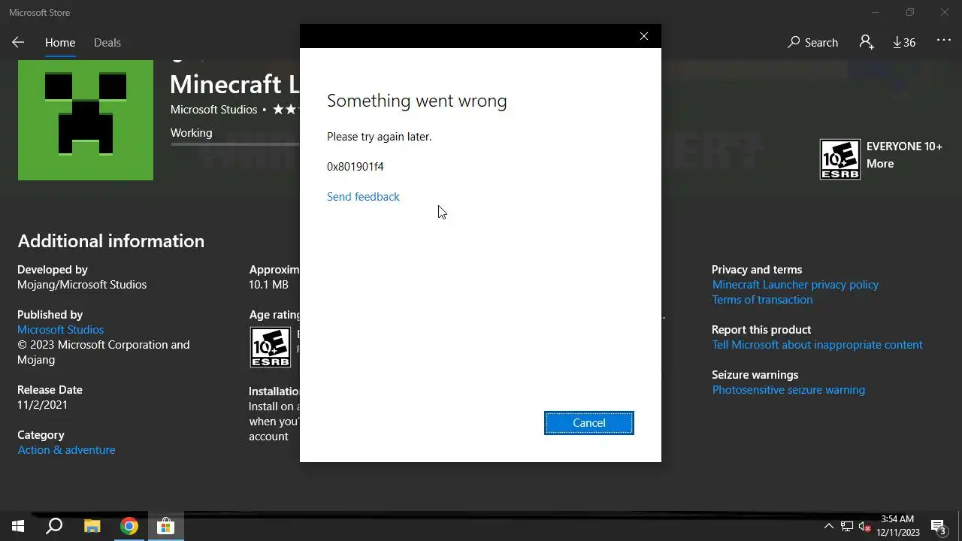Click the release date 11/2/2021
The width and height of the screenshot is (962, 541).
click(x=43, y=405)
